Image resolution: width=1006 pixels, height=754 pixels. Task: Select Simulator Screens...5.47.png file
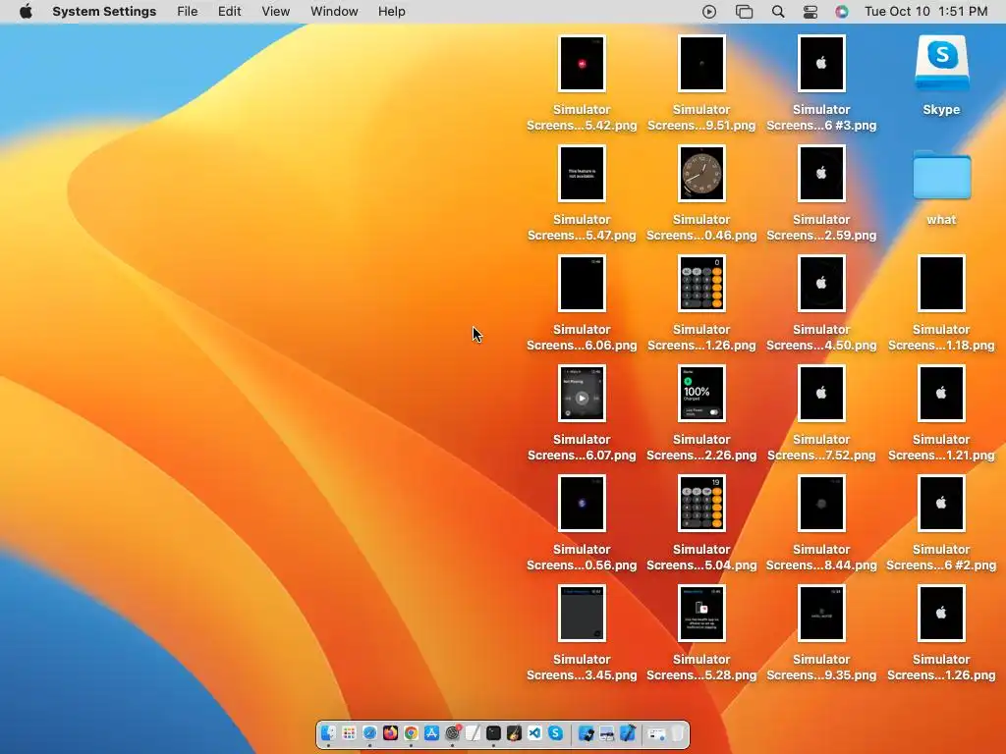pos(582,173)
